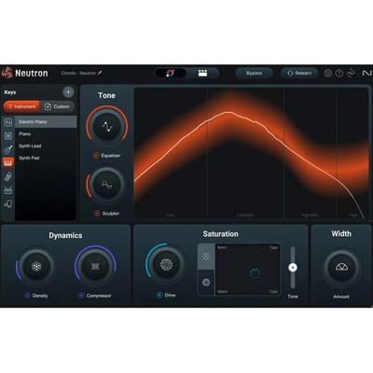Click Tape corner of saturation pad

click(x=273, y=248)
